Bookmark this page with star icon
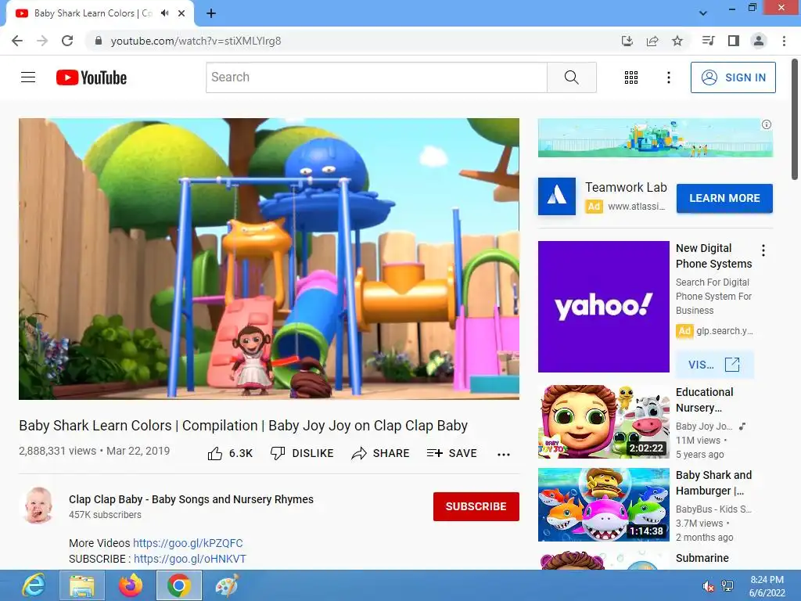801x601 pixels. pos(677,41)
